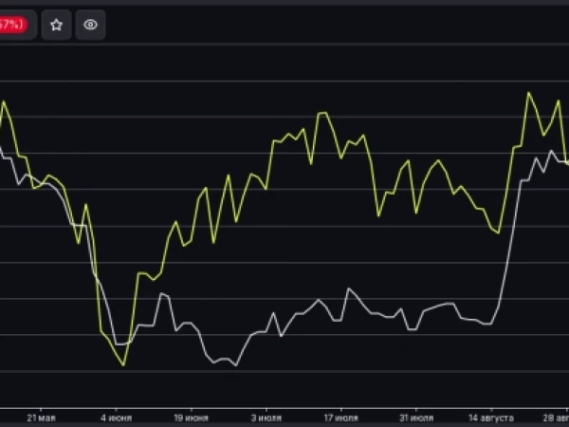Viewport: 569px width, 427px height.
Task: Click the red percentage change badge
Action: click(12, 25)
